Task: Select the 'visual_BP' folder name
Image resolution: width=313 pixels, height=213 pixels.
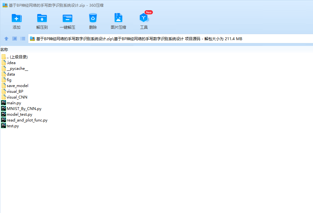Action: click(15, 92)
